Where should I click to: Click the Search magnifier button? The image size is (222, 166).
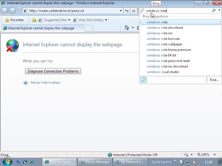tap(214, 11)
